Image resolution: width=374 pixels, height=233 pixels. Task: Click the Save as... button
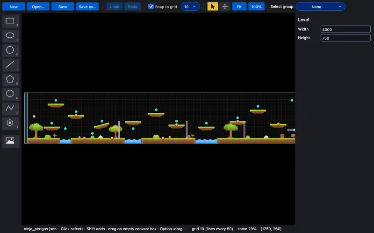(x=87, y=7)
